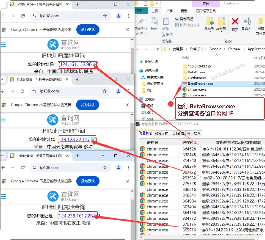Select process row with PID 305916

point(202,230)
